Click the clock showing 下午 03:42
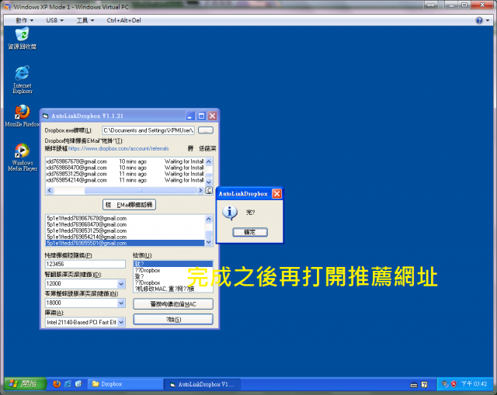 click(x=474, y=384)
